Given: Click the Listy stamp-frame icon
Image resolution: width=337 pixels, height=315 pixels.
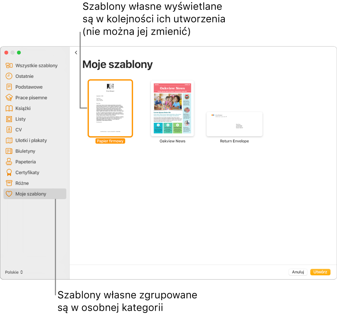Looking at the screenshot, I should coord(9,119).
